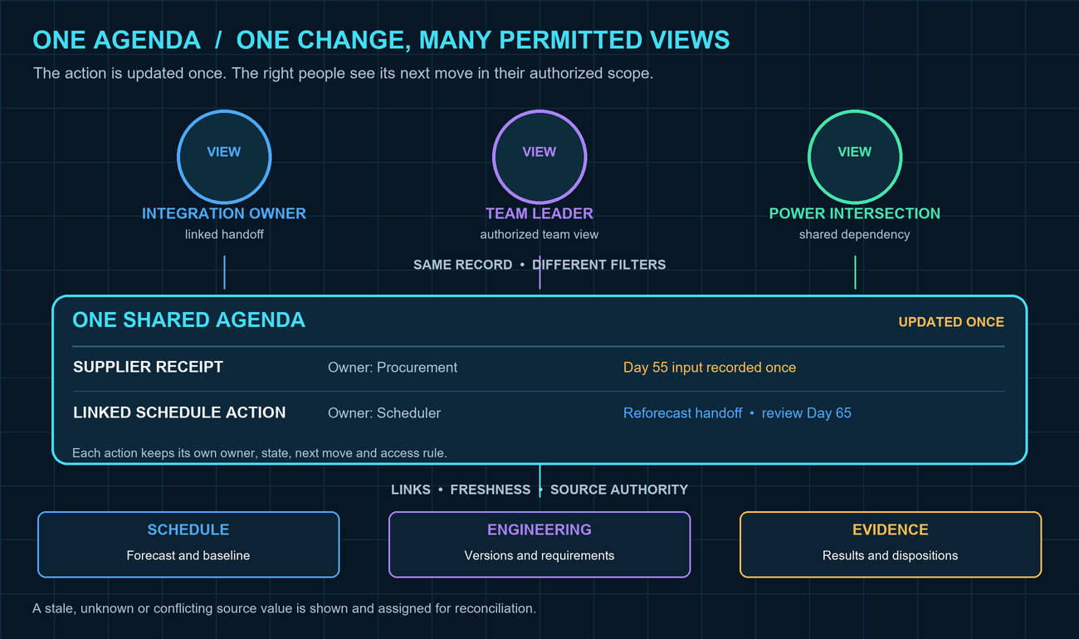Click the UPDATED ONCE status label
The image size is (1079, 639).
(x=951, y=322)
